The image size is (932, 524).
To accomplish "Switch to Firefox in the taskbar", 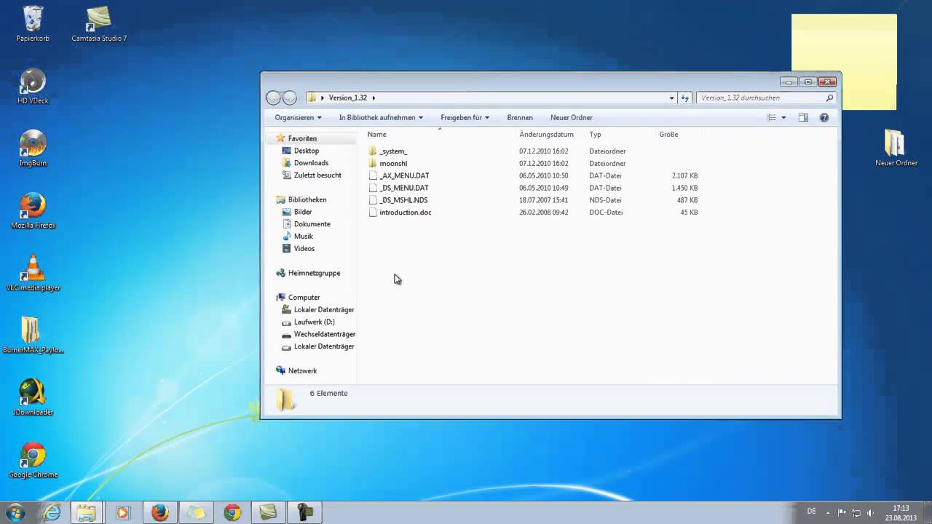I will click(x=159, y=512).
